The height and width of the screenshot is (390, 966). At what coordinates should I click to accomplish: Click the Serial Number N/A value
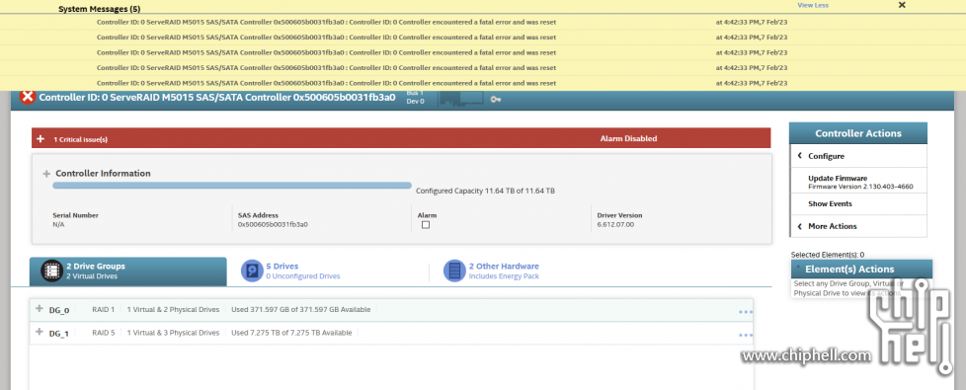(x=58, y=225)
